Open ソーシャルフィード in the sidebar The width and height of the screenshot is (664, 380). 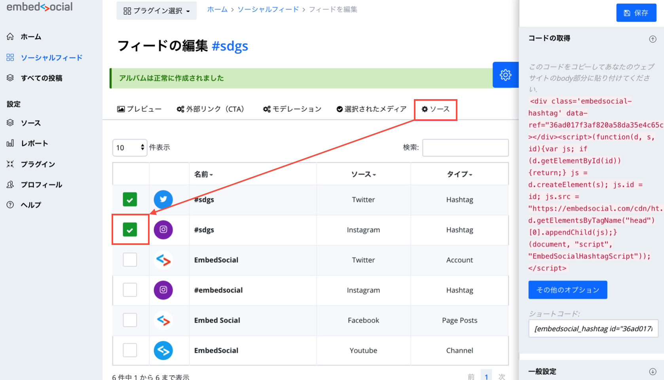[51, 58]
